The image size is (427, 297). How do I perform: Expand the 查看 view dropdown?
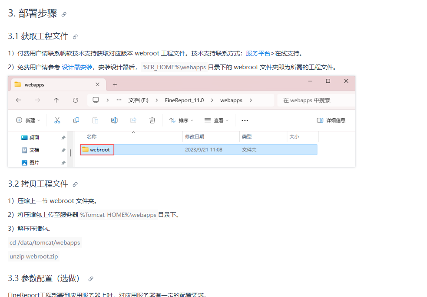pos(217,120)
